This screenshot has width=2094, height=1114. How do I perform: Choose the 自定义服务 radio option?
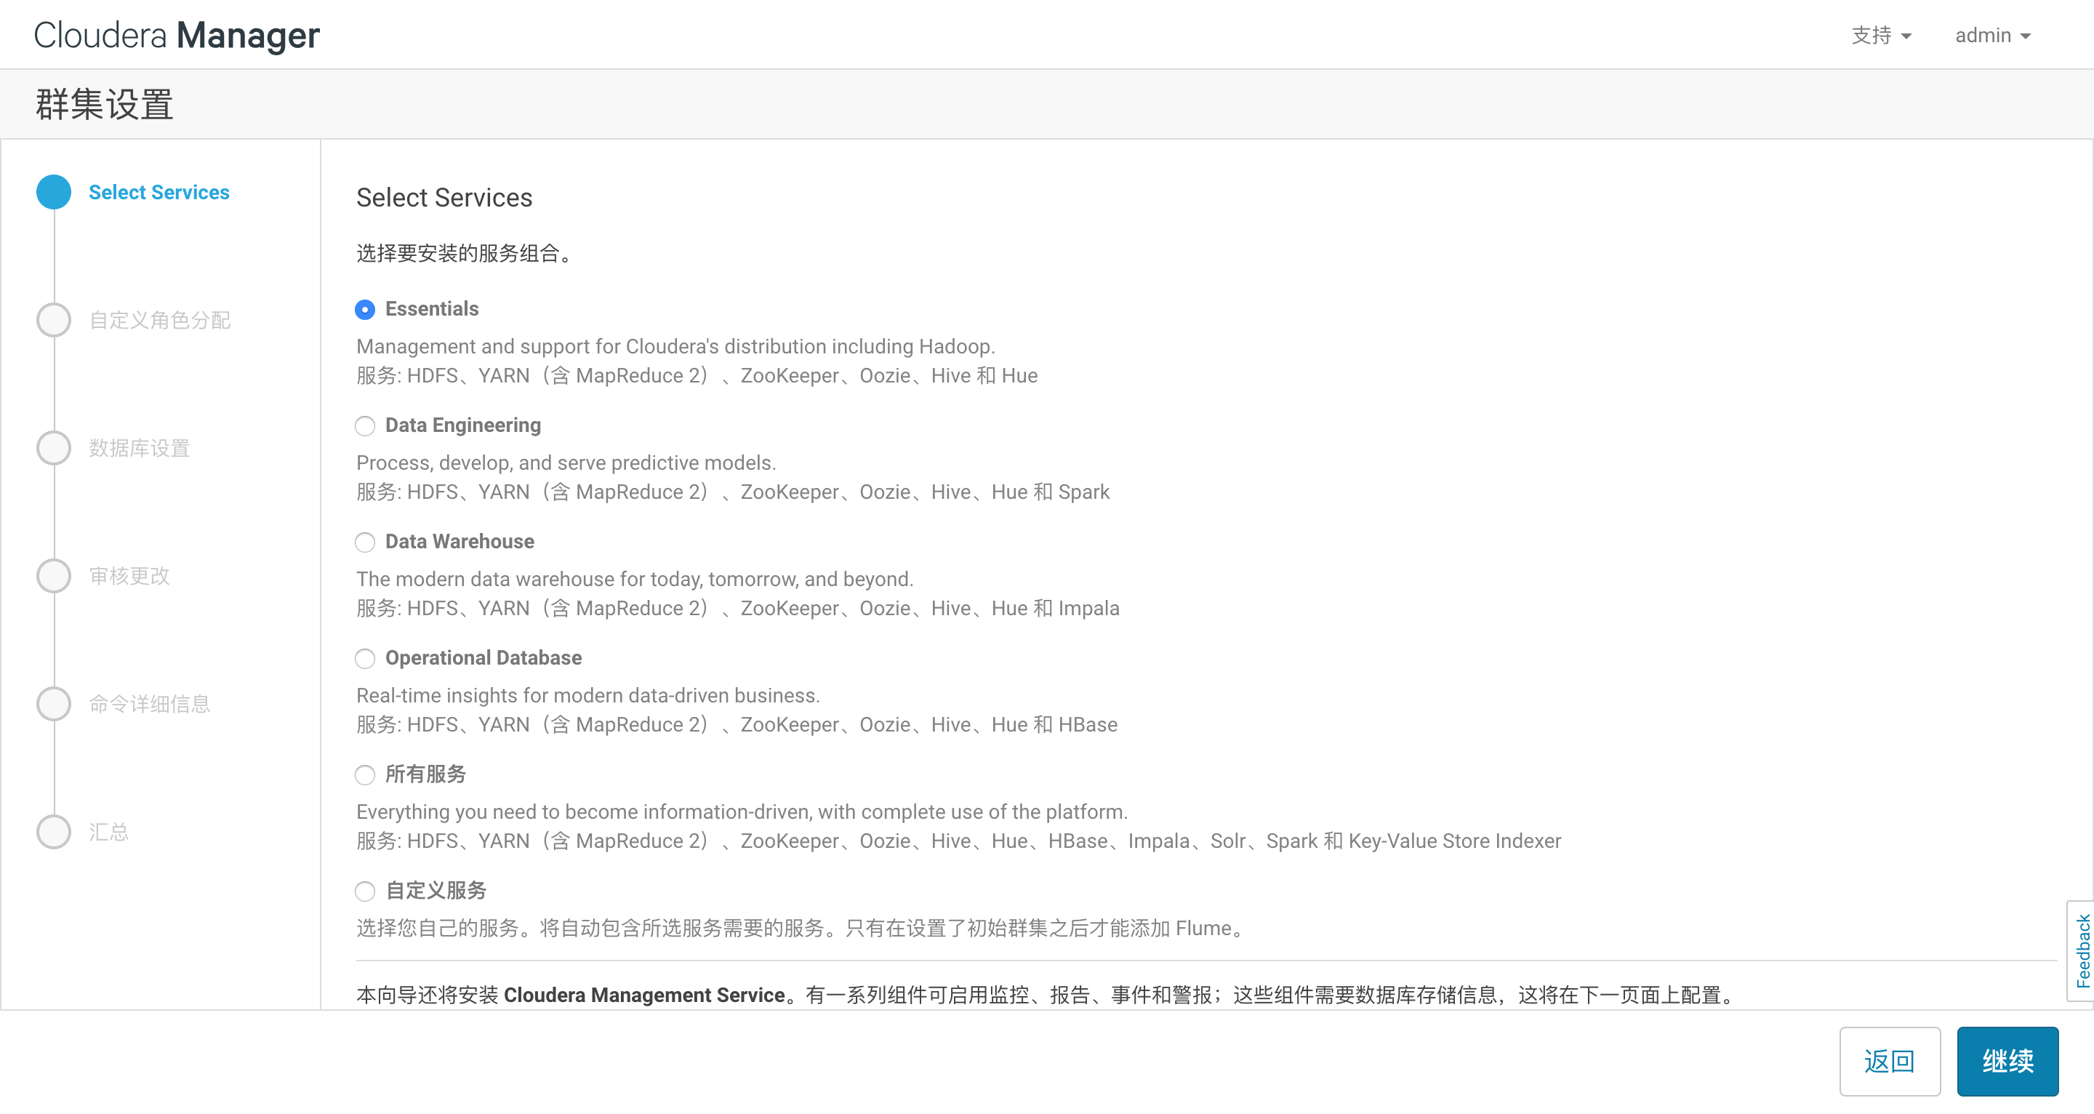pyautogui.click(x=365, y=891)
